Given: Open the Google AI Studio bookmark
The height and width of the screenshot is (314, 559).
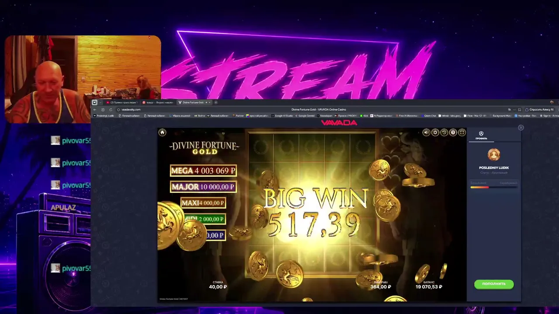Looking at the screenshot, I should (282, 116).
